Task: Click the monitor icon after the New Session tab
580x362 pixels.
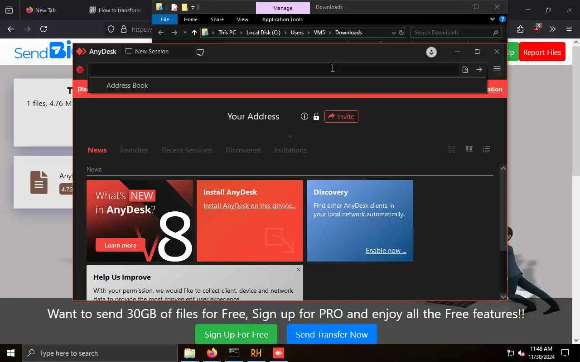Action: 200,52
